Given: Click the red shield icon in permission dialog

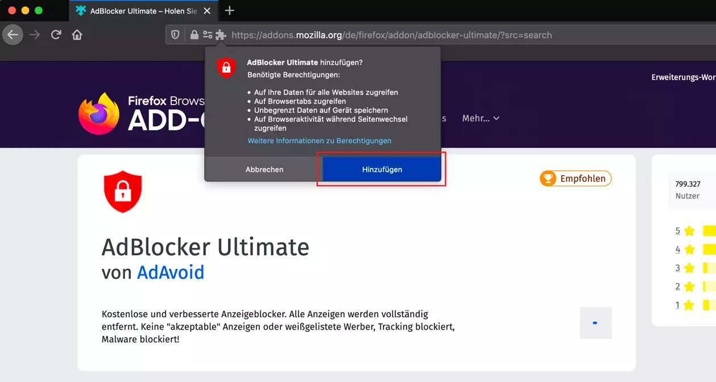Looking at the screenshot, I should coord(226,68).
